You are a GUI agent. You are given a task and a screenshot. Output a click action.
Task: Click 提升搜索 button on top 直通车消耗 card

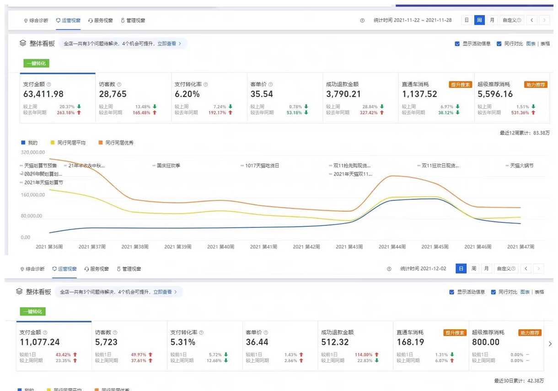click(460, 85)
